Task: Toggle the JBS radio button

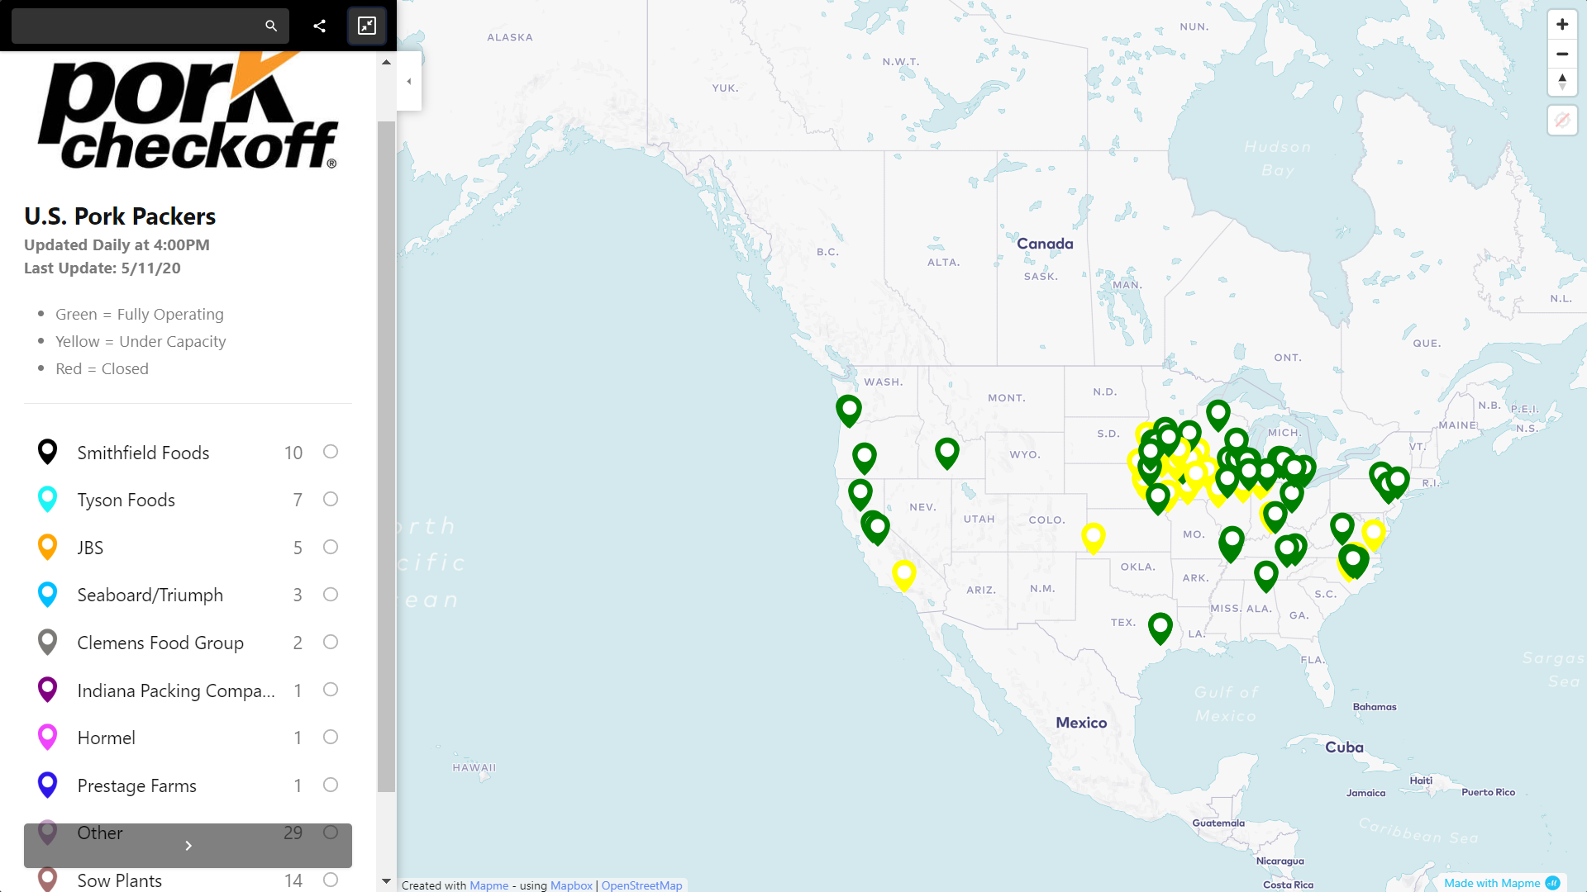Action: [x=331, y=547]
